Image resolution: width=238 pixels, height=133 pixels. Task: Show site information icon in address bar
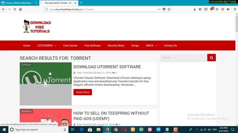46,9
